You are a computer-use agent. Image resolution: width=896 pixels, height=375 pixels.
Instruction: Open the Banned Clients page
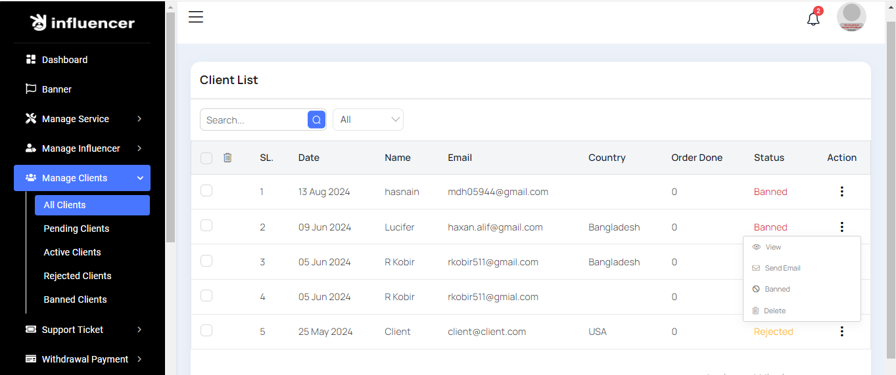75,299
